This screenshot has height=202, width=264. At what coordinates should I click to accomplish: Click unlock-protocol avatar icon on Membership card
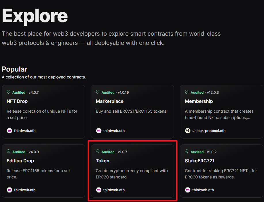tap(188, 130)
